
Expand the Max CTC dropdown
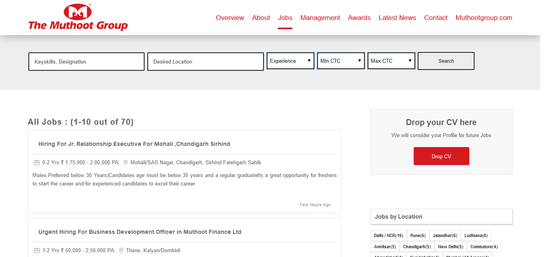pos(391,61)
